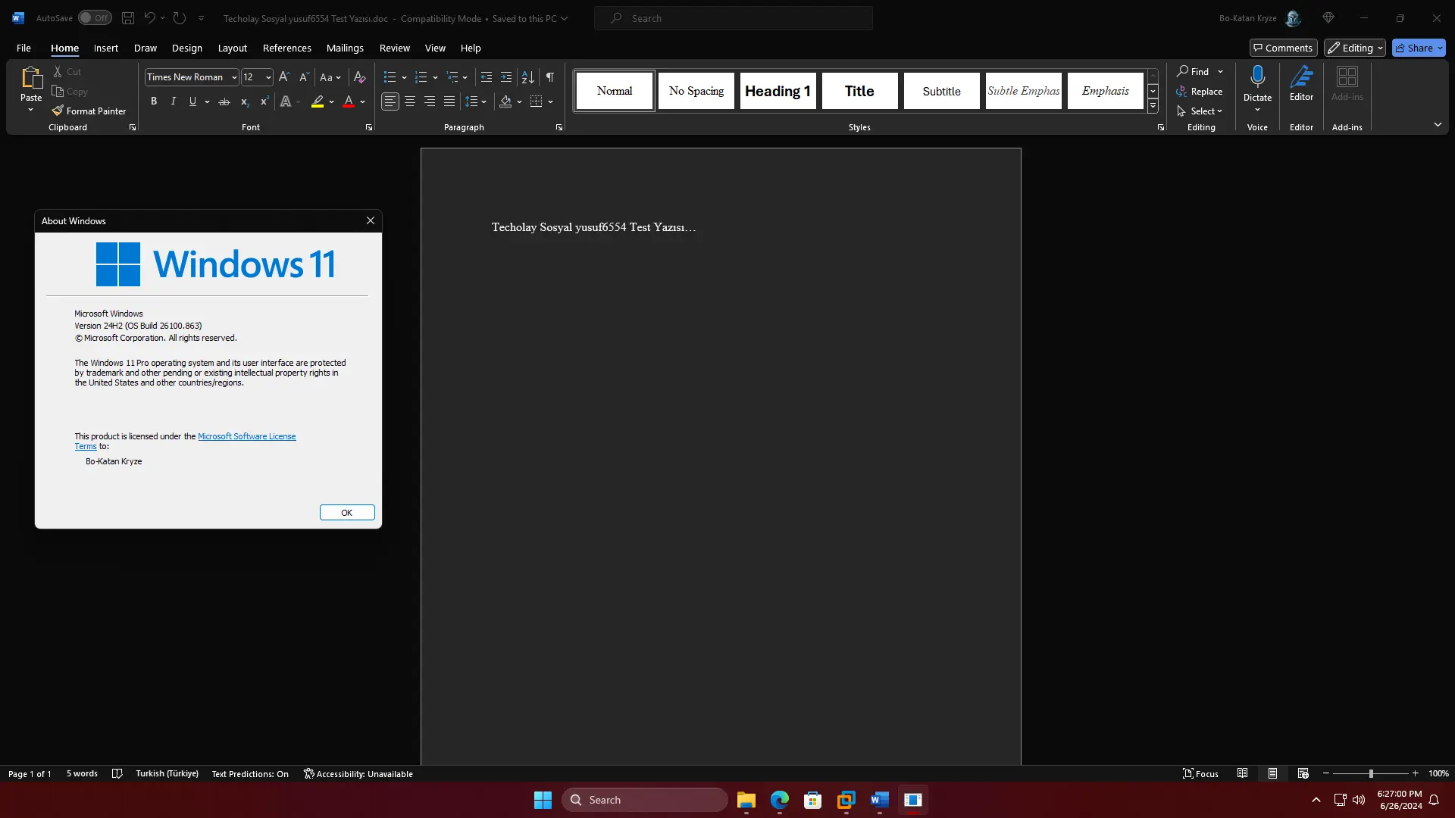Screen dimensions: 1455x818
Task: Click Format Painter
Action: coord(89,111)
